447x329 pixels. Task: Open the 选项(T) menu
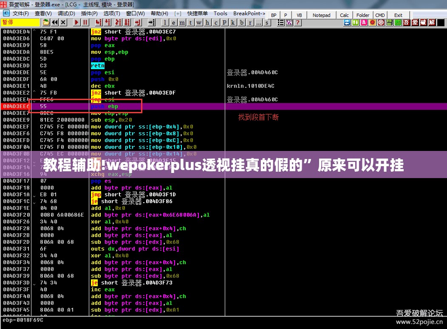point(112,14)
